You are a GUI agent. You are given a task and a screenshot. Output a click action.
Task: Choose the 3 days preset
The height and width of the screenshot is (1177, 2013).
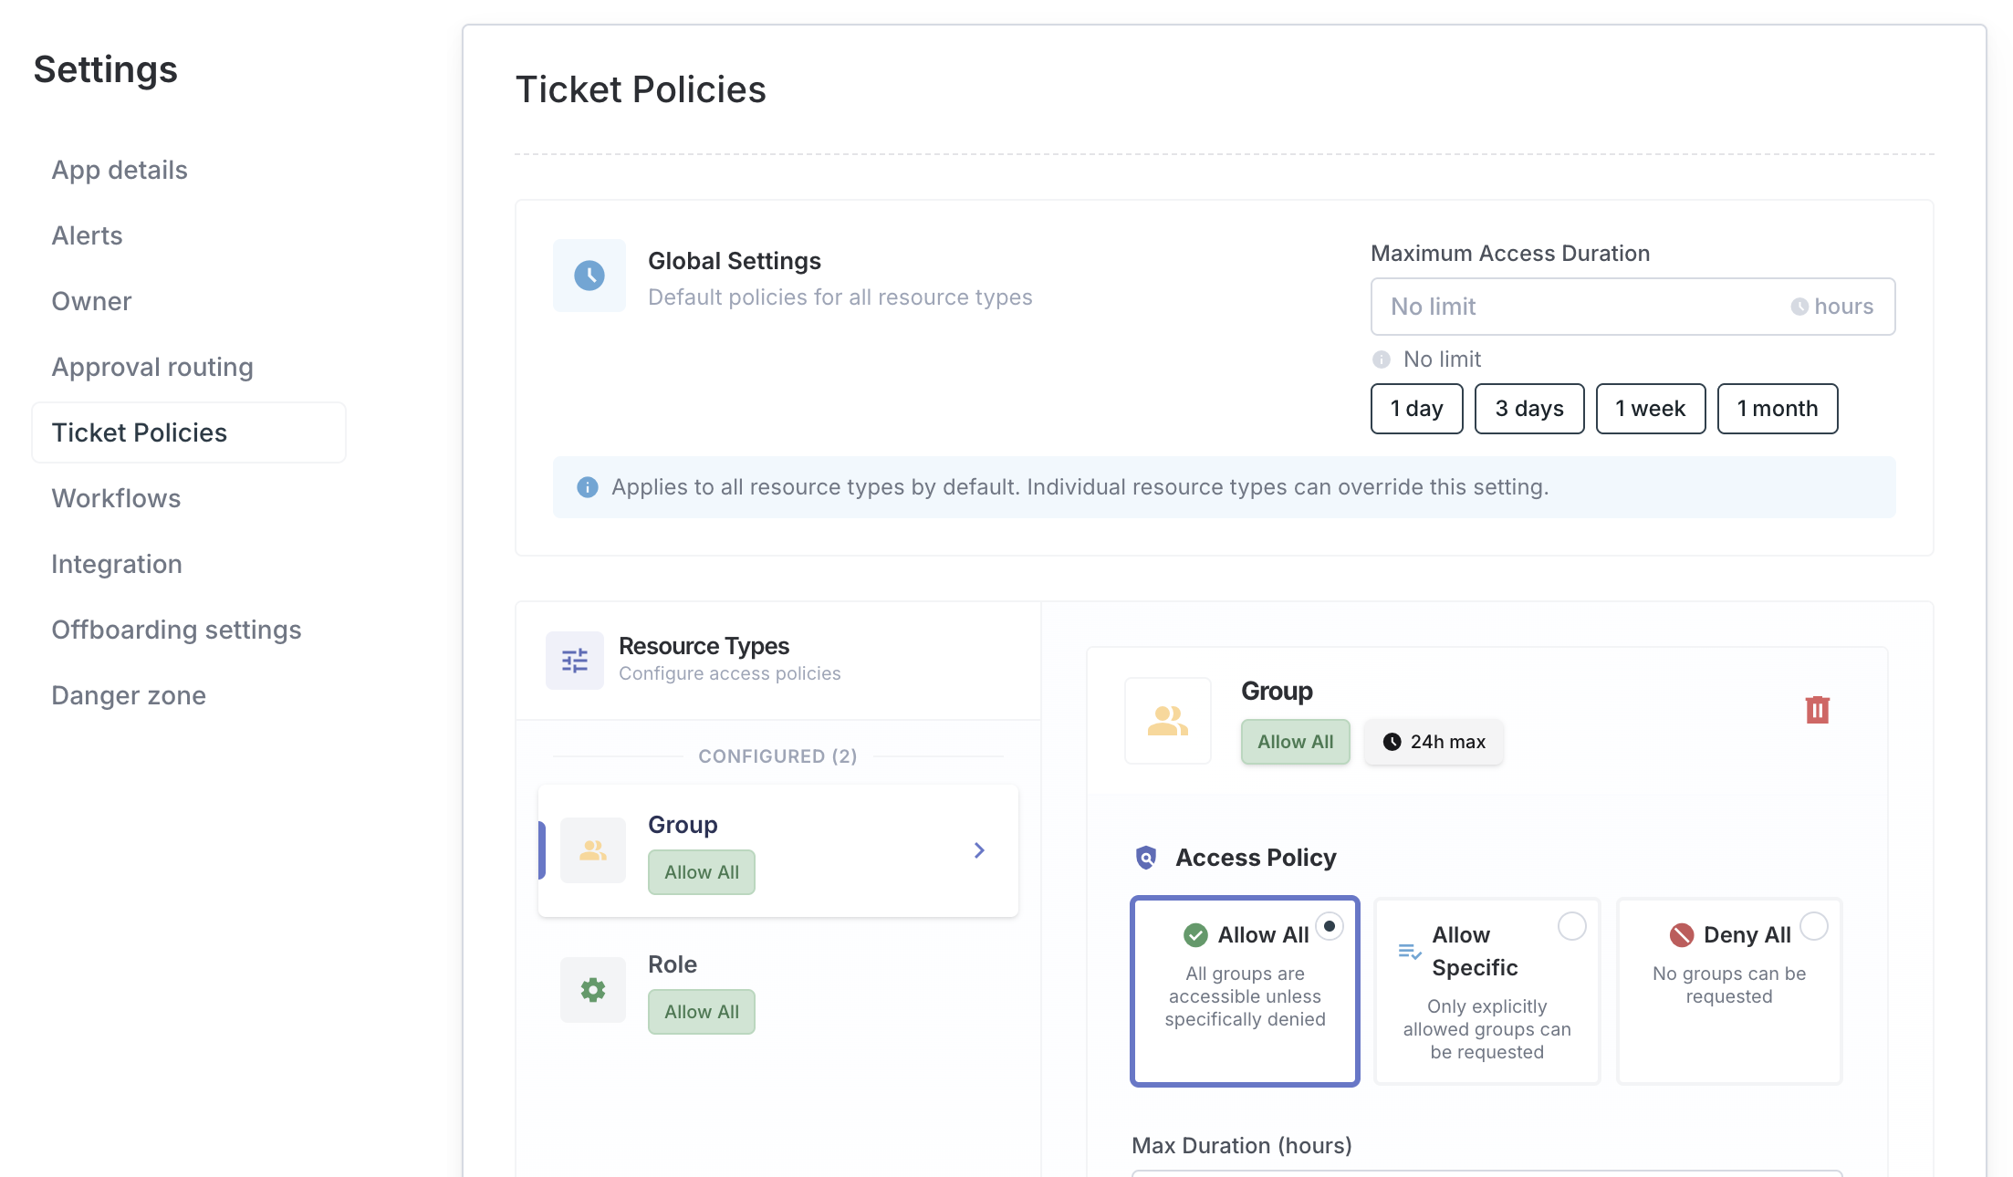(1528, 409)
